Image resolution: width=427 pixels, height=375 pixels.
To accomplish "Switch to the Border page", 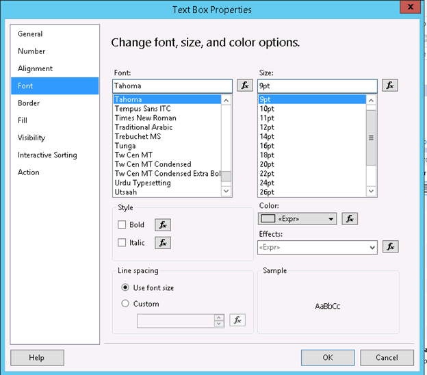I will 29,103.
